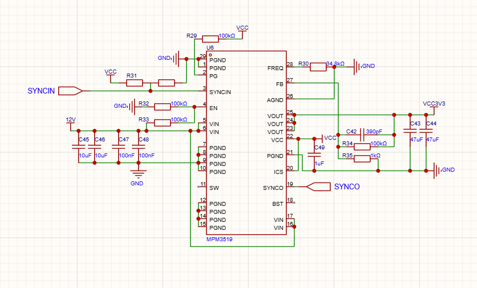Image resolution: width=477 pixels, height=288 pixels.
Task: Click the BST pin 18 of U6
Action: pos(290,202)
